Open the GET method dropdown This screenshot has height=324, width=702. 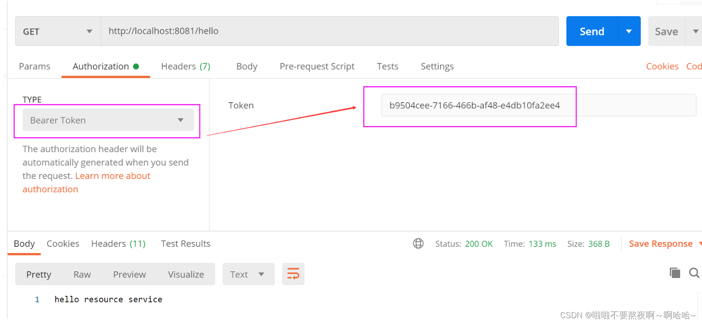[58, 31]
